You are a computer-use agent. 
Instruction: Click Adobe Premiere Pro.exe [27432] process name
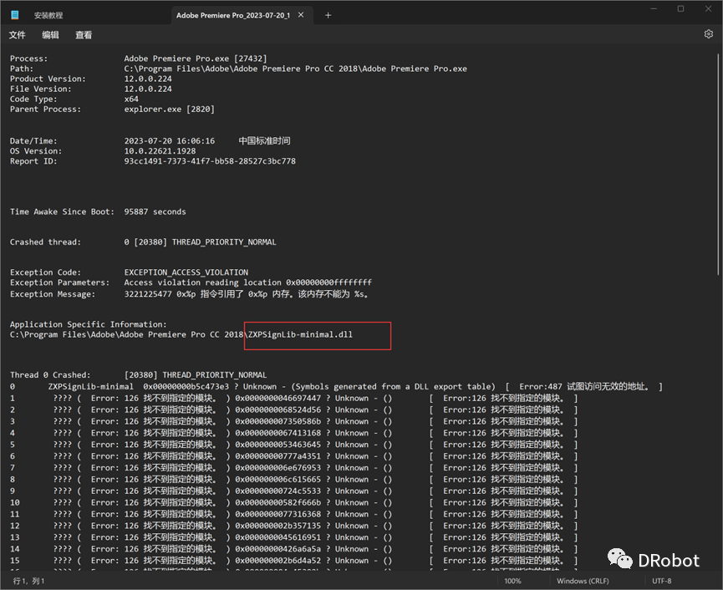click(196, 58)
